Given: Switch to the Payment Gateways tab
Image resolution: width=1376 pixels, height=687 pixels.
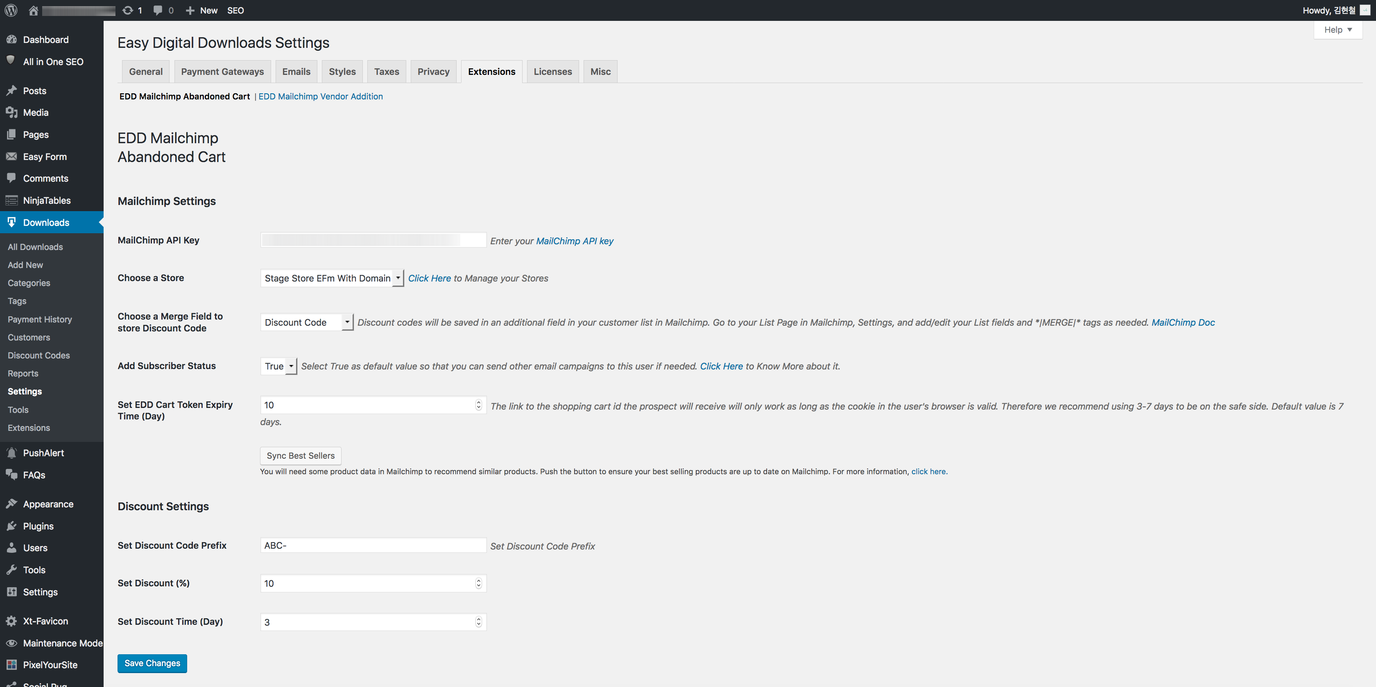Looking at the screenshot, I should pos(222,72).
